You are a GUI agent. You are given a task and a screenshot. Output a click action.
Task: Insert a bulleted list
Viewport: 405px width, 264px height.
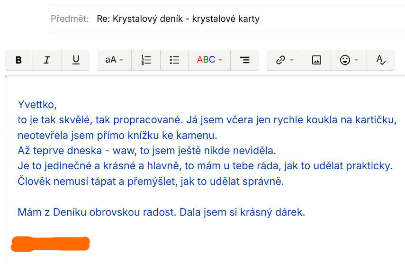(x=174, y=60)
